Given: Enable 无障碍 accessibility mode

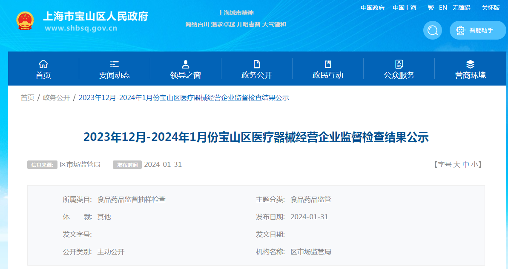Looking at the screenshot, I should coord(461,8).
